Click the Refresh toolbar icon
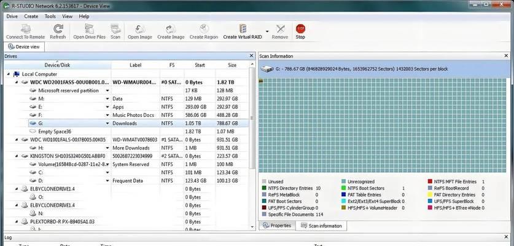Image resolution: width=514 pixels, height=246 pixels. coord(58,29)
